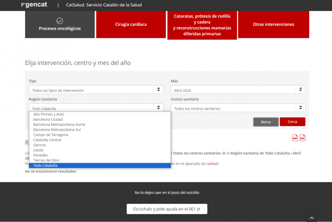This screenshot has width=332, height=222.
Task: Collapse the Región Sanitaria dropdown
Action: point(96,108)
